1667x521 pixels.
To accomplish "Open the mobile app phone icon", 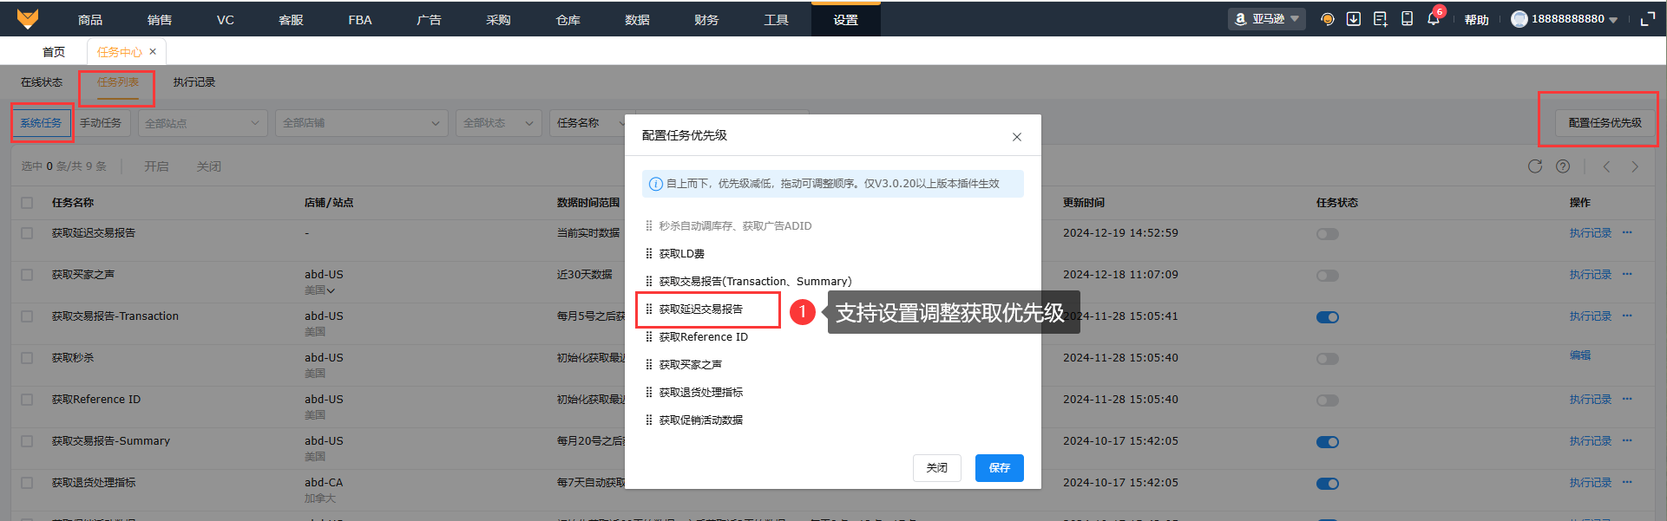I will [x=1407, y=19].
